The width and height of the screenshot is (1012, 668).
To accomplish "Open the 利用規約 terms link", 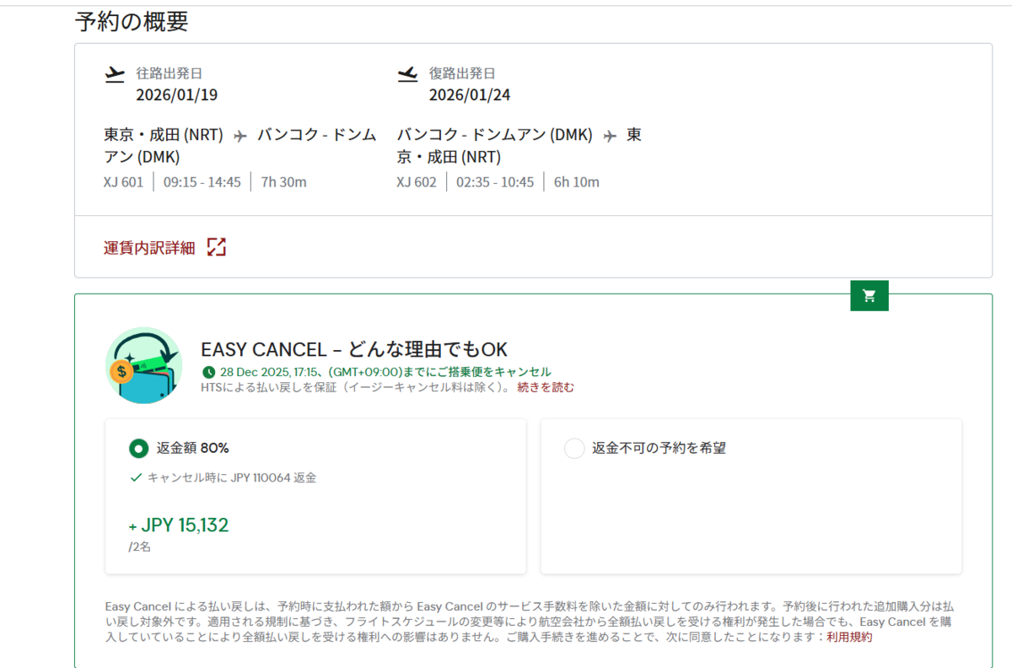I will 849,638.
